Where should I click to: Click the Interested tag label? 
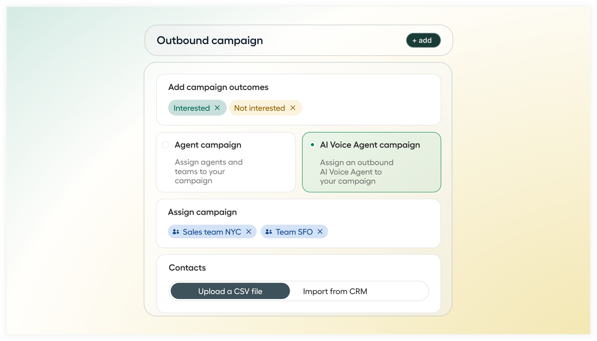[x=191, y=108]
